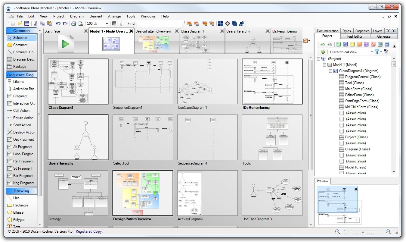Open the zoom percentage combo box
406x242 pixels.
pos(107,23)
